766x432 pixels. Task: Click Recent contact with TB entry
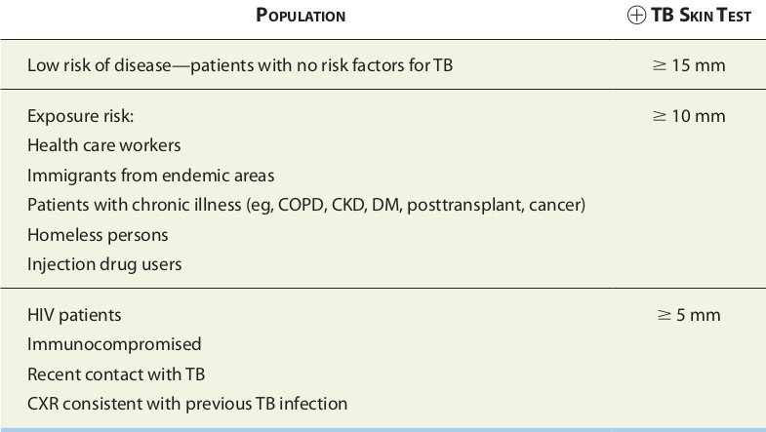coord(116,373)
